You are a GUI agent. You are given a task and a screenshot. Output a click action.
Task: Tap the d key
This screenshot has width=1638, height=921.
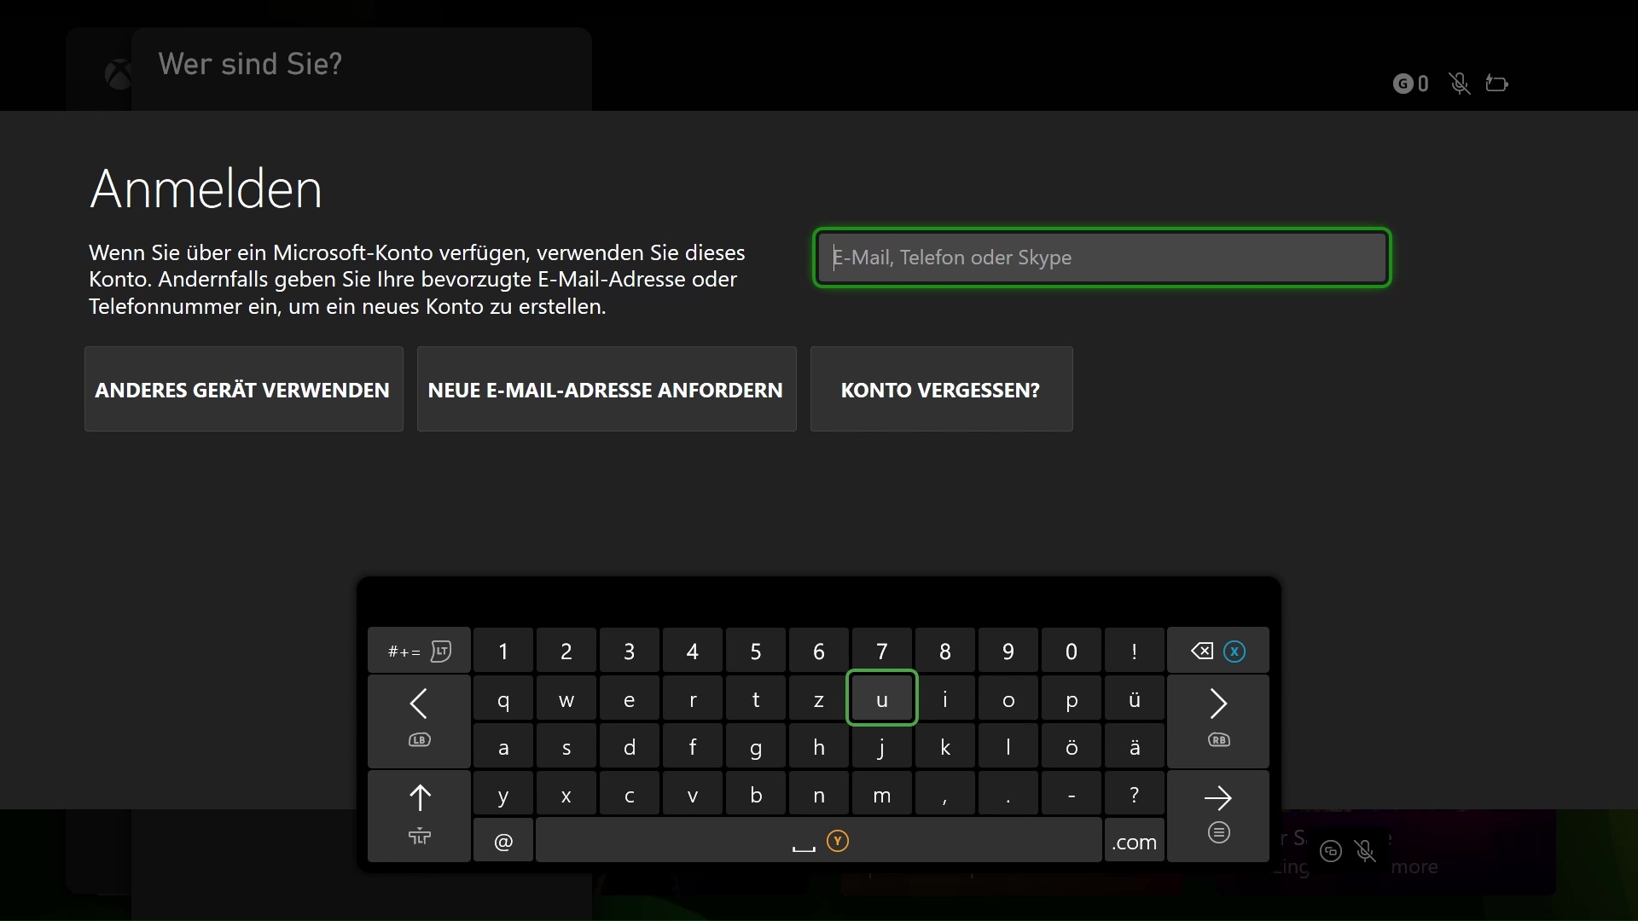[630, 746]
